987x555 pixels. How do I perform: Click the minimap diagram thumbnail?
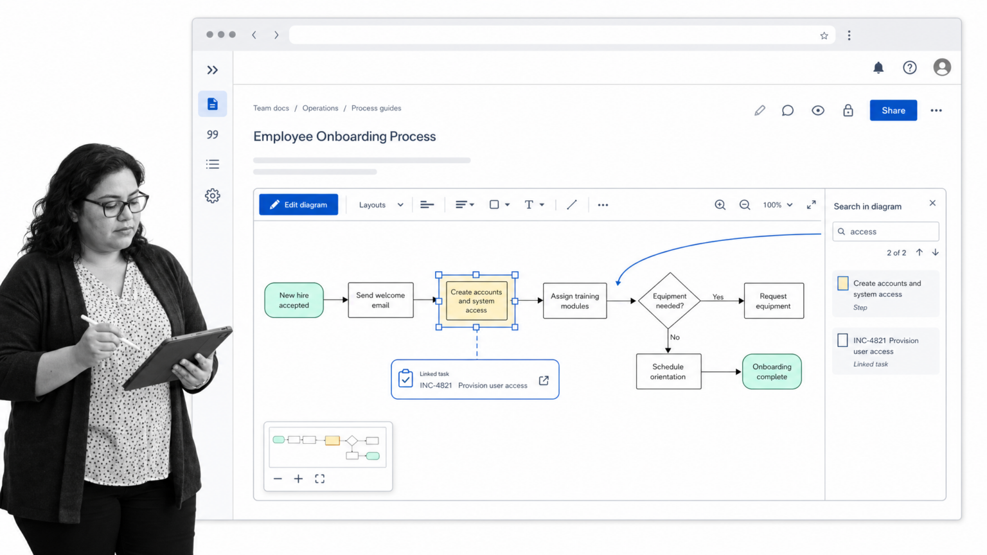[328, 446]
